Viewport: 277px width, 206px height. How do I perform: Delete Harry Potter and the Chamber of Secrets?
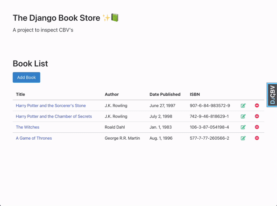[257, 116]
